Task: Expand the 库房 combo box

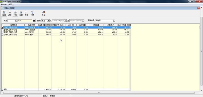Action: [16, 21]
